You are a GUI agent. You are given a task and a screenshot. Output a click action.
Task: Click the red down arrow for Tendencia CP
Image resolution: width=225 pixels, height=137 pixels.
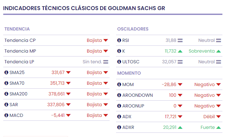(106, 40)
